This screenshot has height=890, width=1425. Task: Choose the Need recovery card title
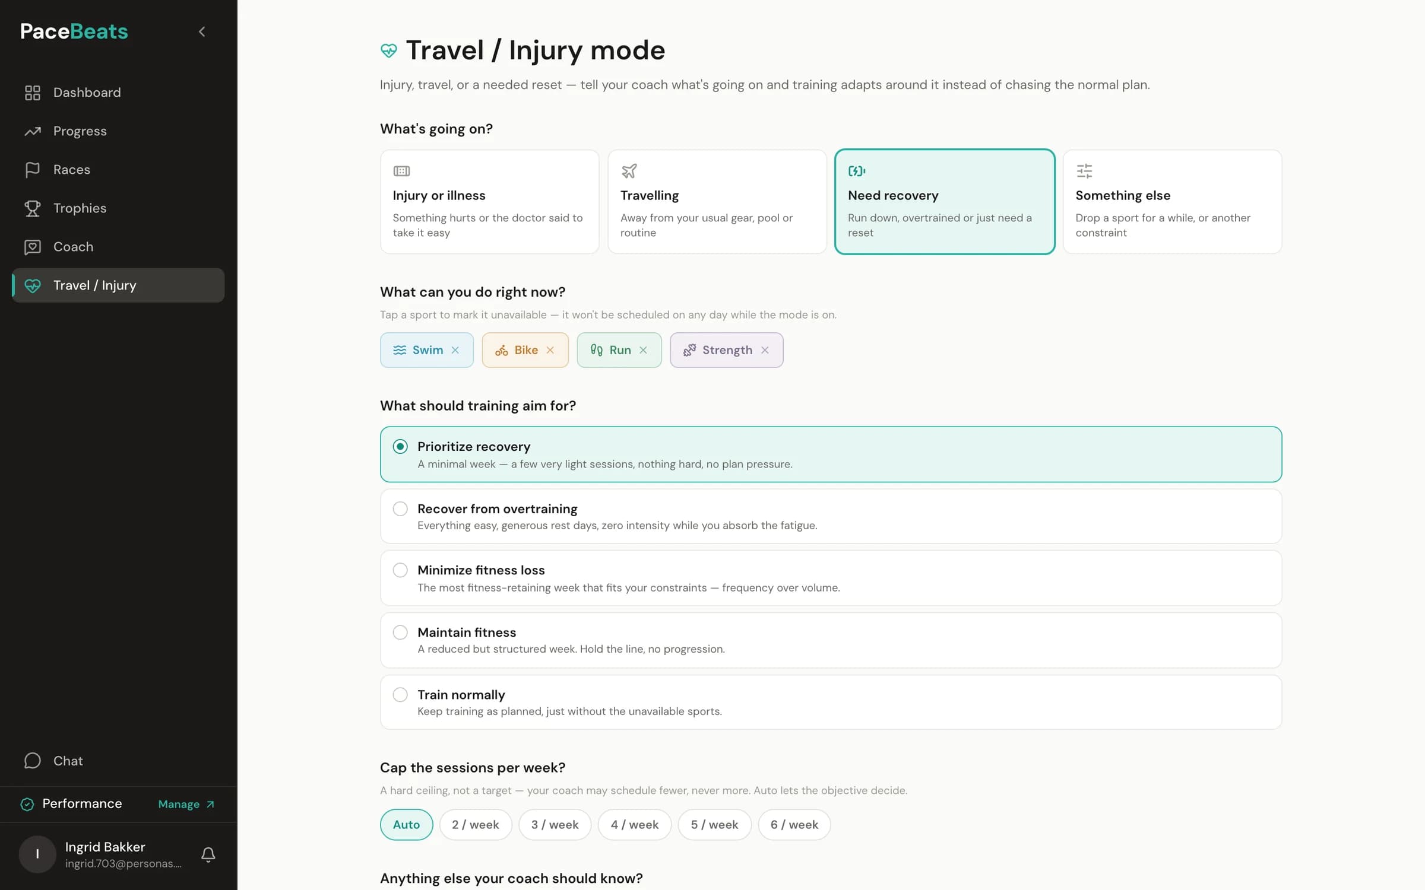pos(893,195)
